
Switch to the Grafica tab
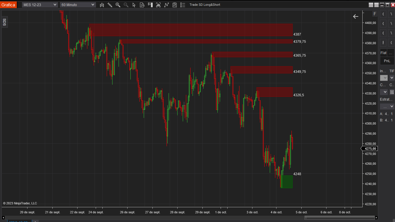8,5
